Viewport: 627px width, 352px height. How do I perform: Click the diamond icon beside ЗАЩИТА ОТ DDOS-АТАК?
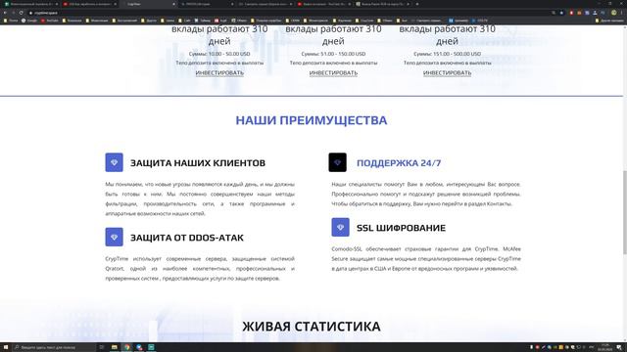click(114, 237)
